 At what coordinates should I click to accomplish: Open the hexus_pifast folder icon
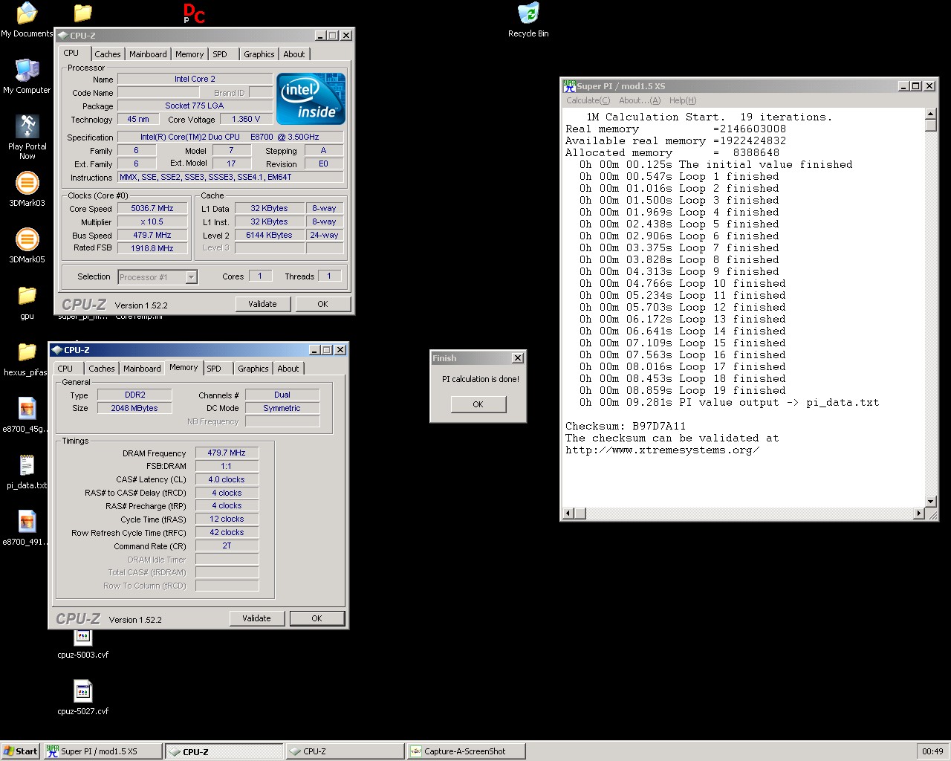click(27, 358)
